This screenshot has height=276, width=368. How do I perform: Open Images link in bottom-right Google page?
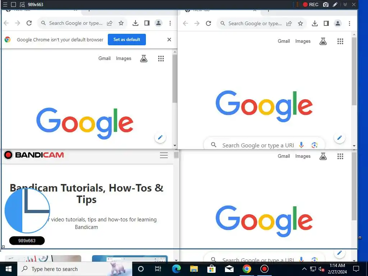303,156
